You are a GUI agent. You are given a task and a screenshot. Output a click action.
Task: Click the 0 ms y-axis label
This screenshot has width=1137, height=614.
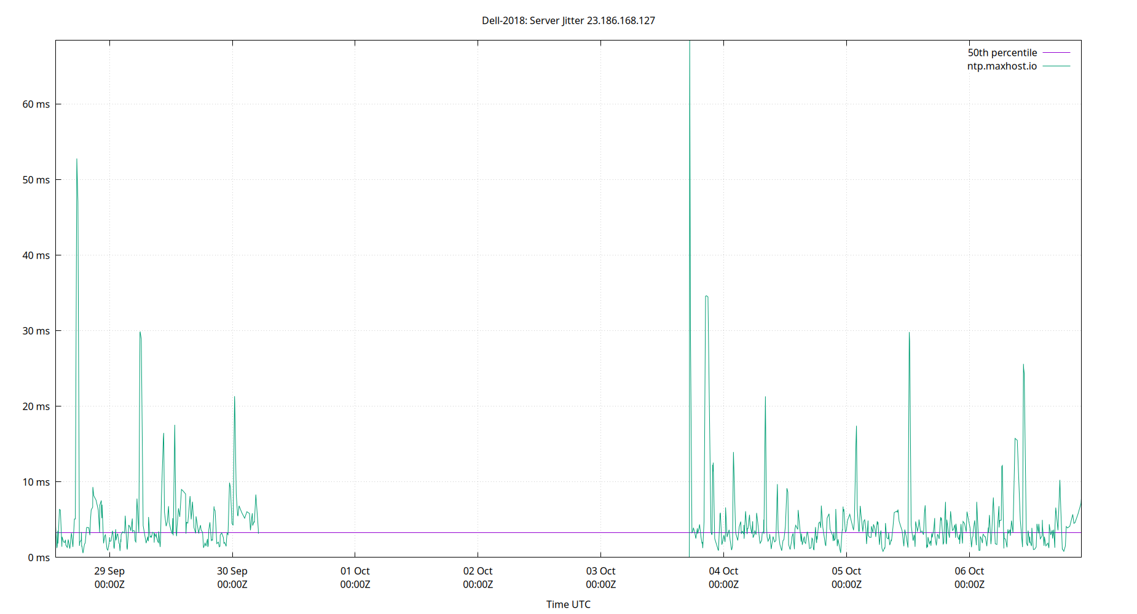[x=39, y=558]
